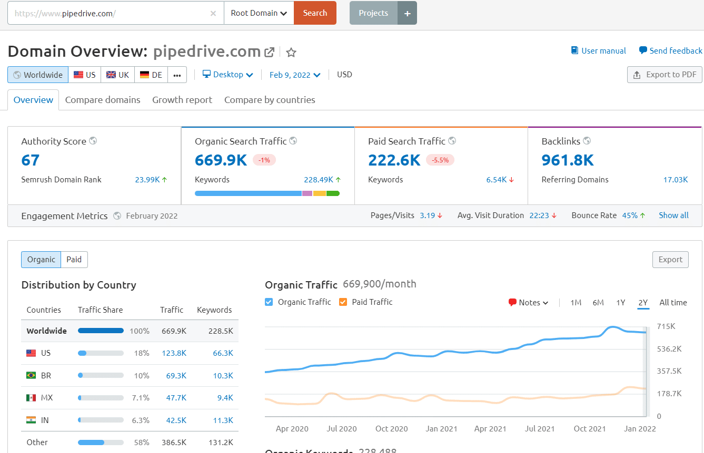Click the plus icon next to Projects
The height and width of the screenshot is (453, 704).
pos(407,13)
